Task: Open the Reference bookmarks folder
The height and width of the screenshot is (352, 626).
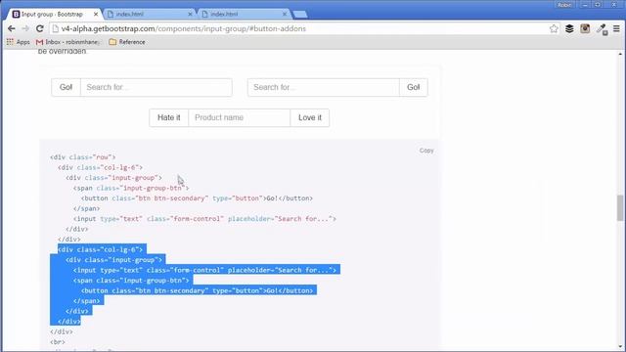Action: click(127, 42)
